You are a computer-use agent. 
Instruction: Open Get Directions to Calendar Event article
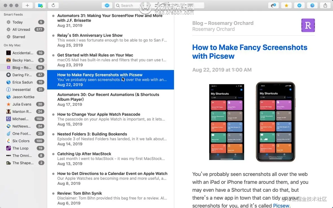click(x=111, y=178)
